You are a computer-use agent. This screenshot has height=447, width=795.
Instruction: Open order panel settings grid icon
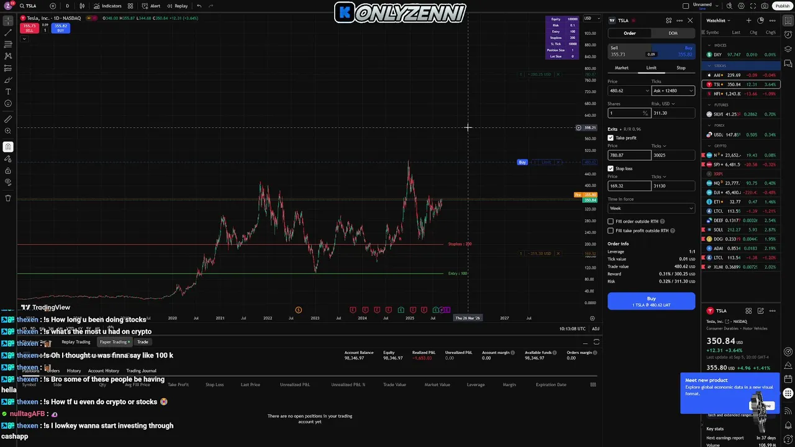[668, 20]
